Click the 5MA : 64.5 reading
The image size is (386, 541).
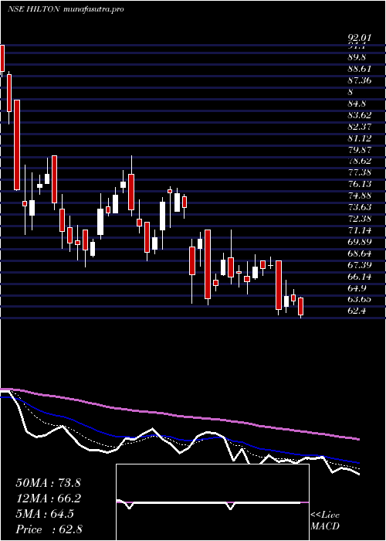[45, 514]
